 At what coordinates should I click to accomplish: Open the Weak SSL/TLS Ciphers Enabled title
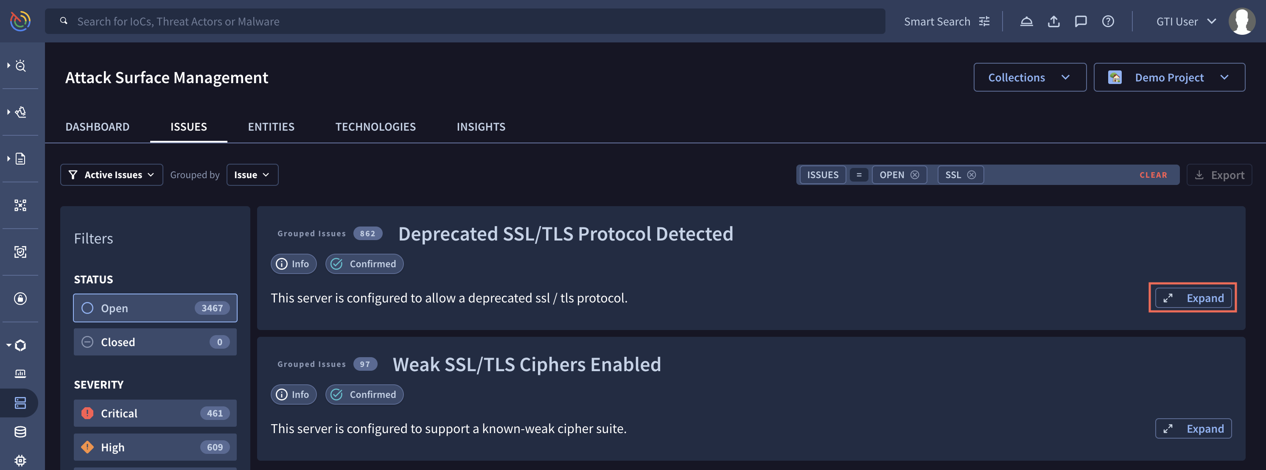(x=527, y=364)
